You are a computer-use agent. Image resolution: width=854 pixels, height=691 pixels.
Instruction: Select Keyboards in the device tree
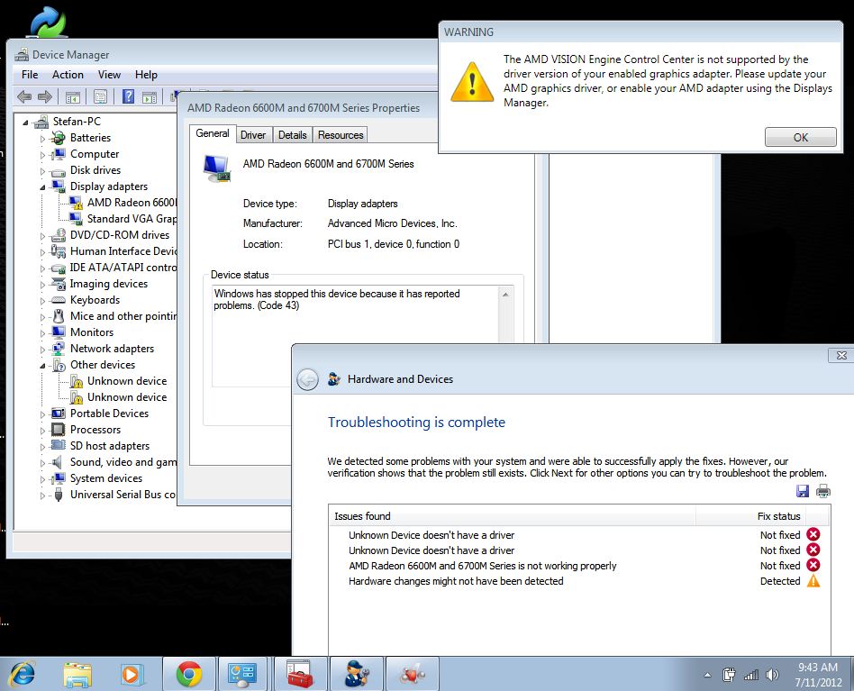click(95, 300)
